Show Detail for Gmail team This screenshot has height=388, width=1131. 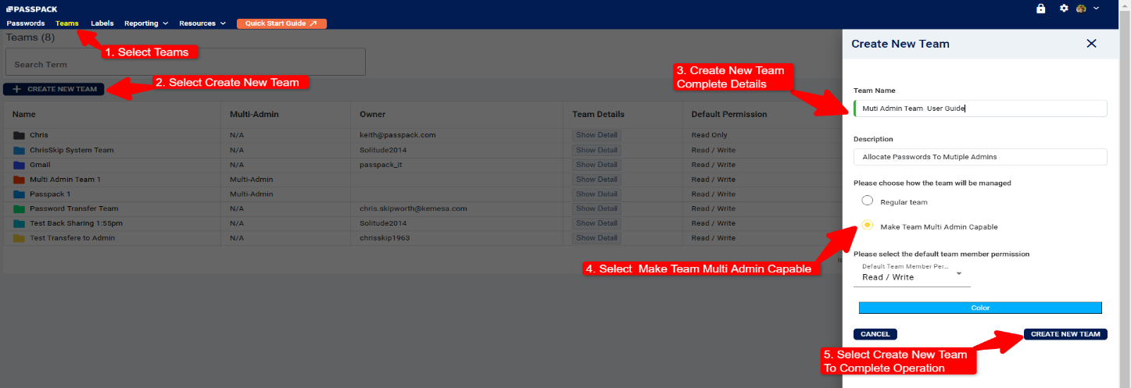[596, 165]
